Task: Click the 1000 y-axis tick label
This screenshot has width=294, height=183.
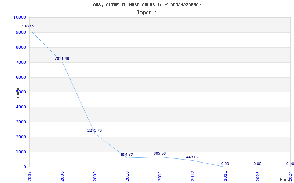Action: tap(21, 152)
